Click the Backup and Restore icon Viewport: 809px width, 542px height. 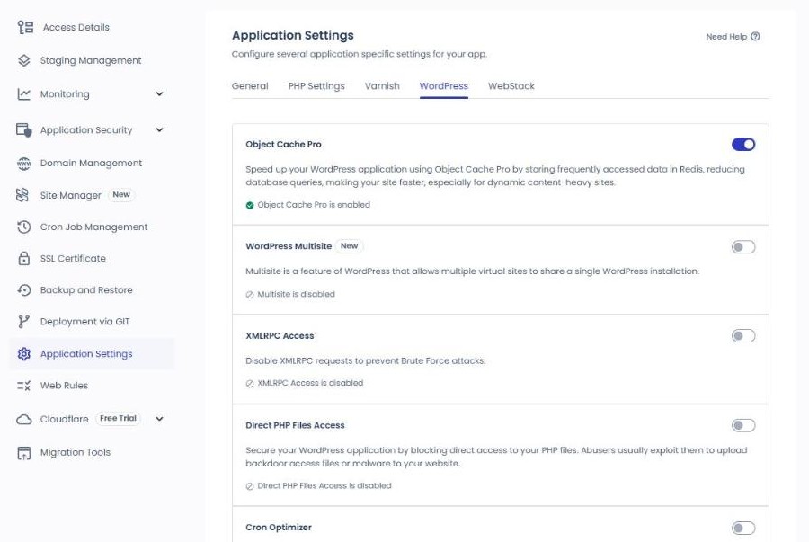coord(24,289)
